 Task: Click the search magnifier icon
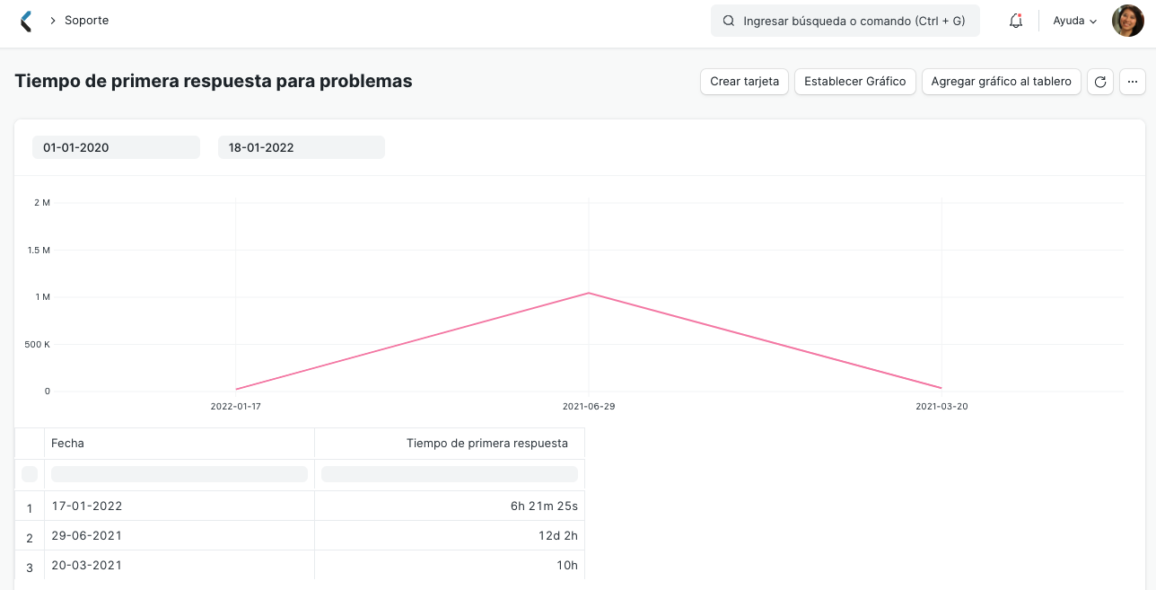729,20
